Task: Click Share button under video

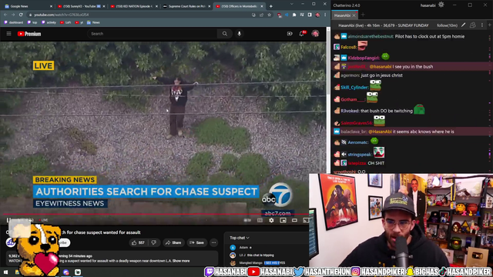Action: tap(173, 243)
